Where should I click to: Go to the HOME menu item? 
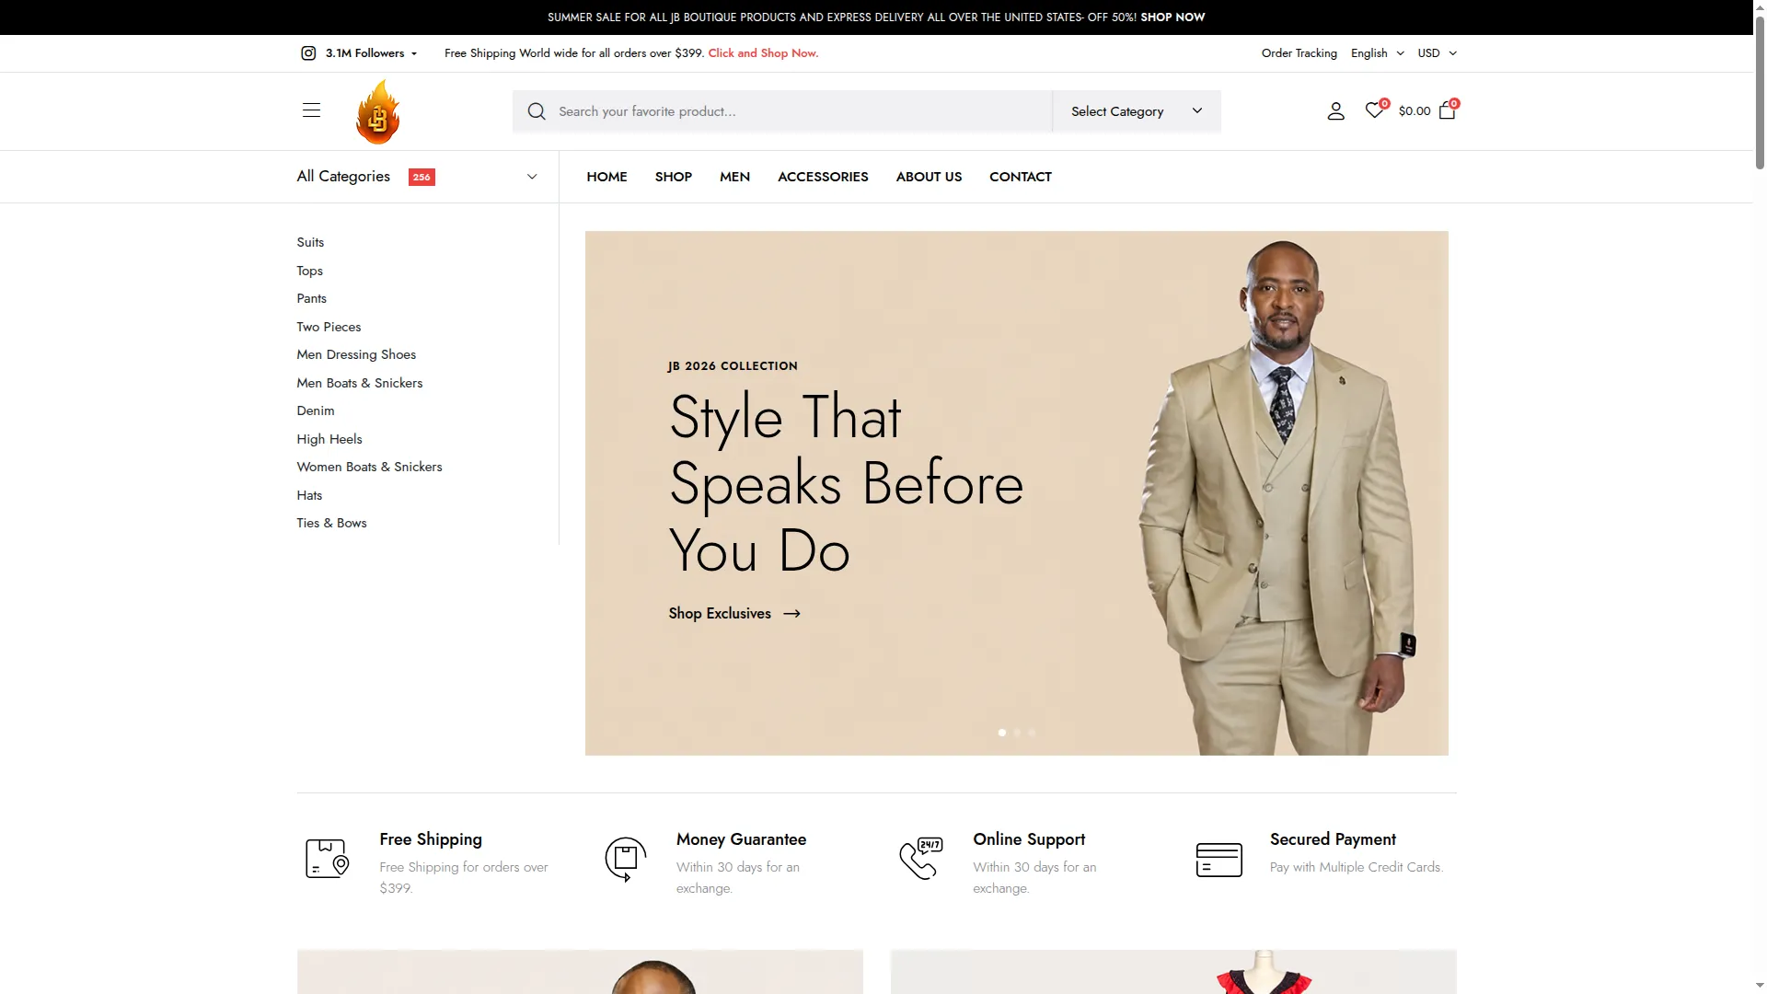[x=606, y=177]
